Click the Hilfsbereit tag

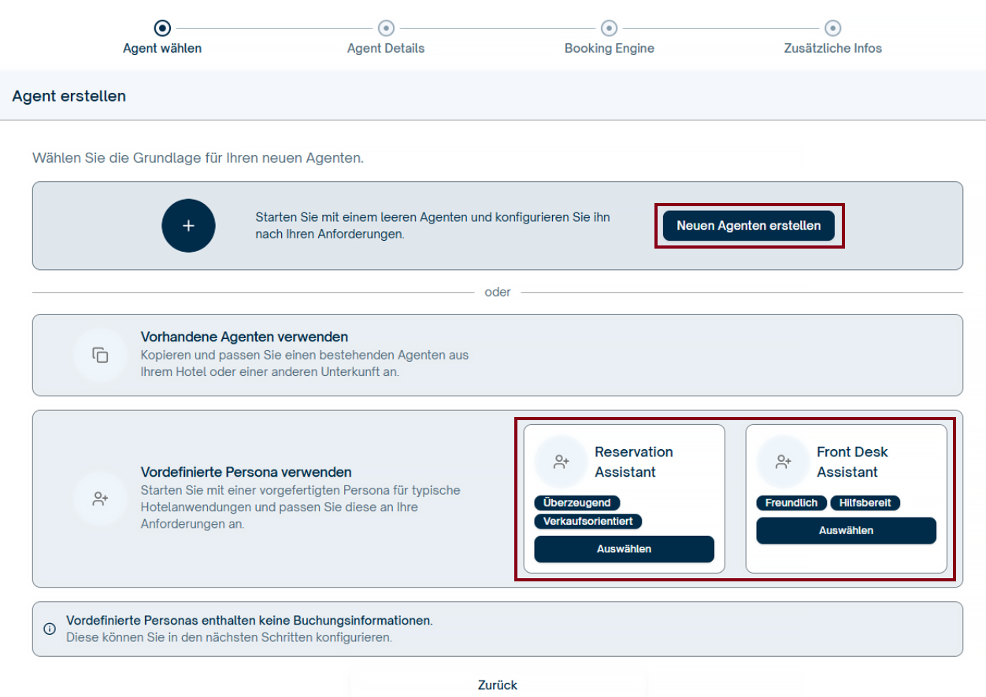pos(865,503)
